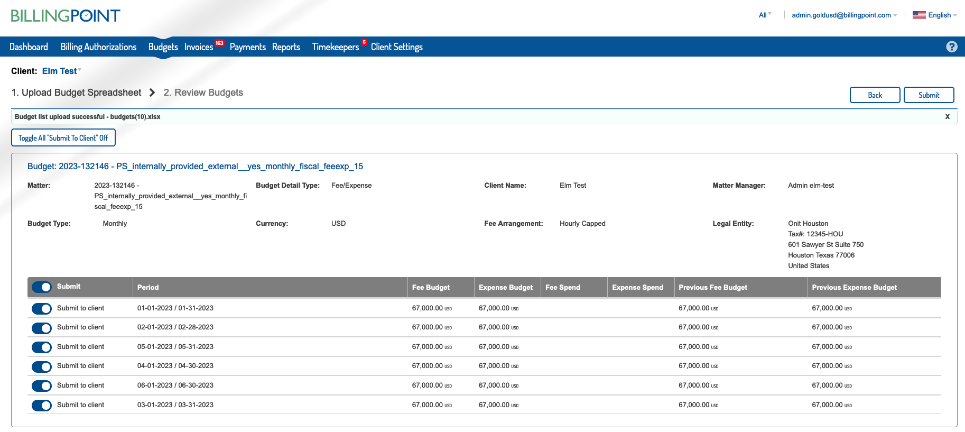Click the Invoices 163 notification badge
The width and height of the screenshot is (965, 432).
[219, 43]
